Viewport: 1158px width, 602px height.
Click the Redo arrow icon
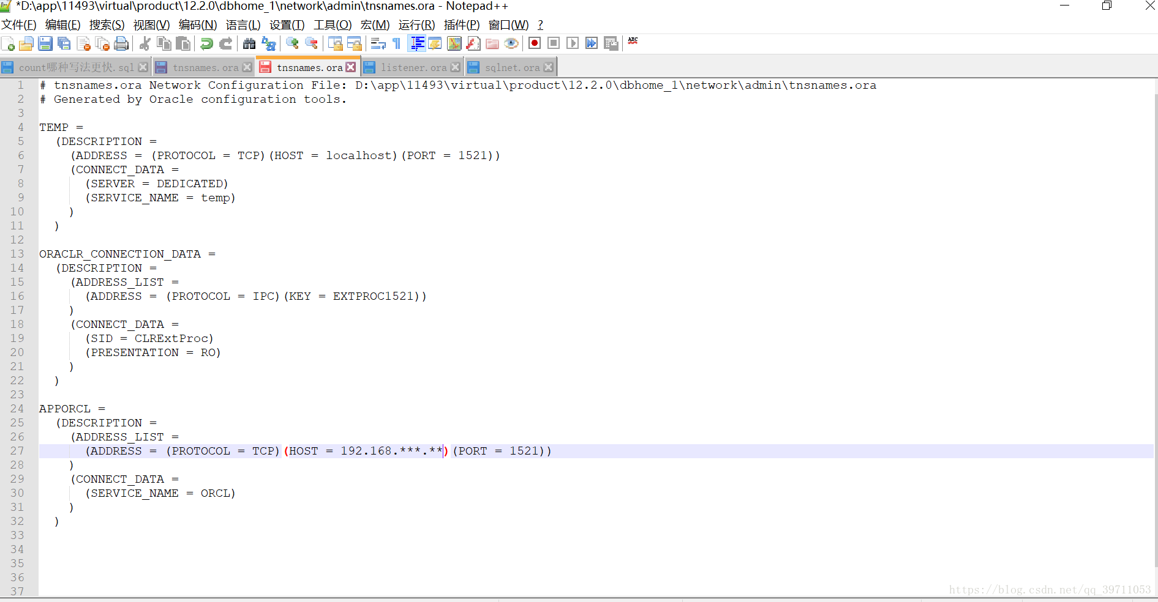pos(226,43)
